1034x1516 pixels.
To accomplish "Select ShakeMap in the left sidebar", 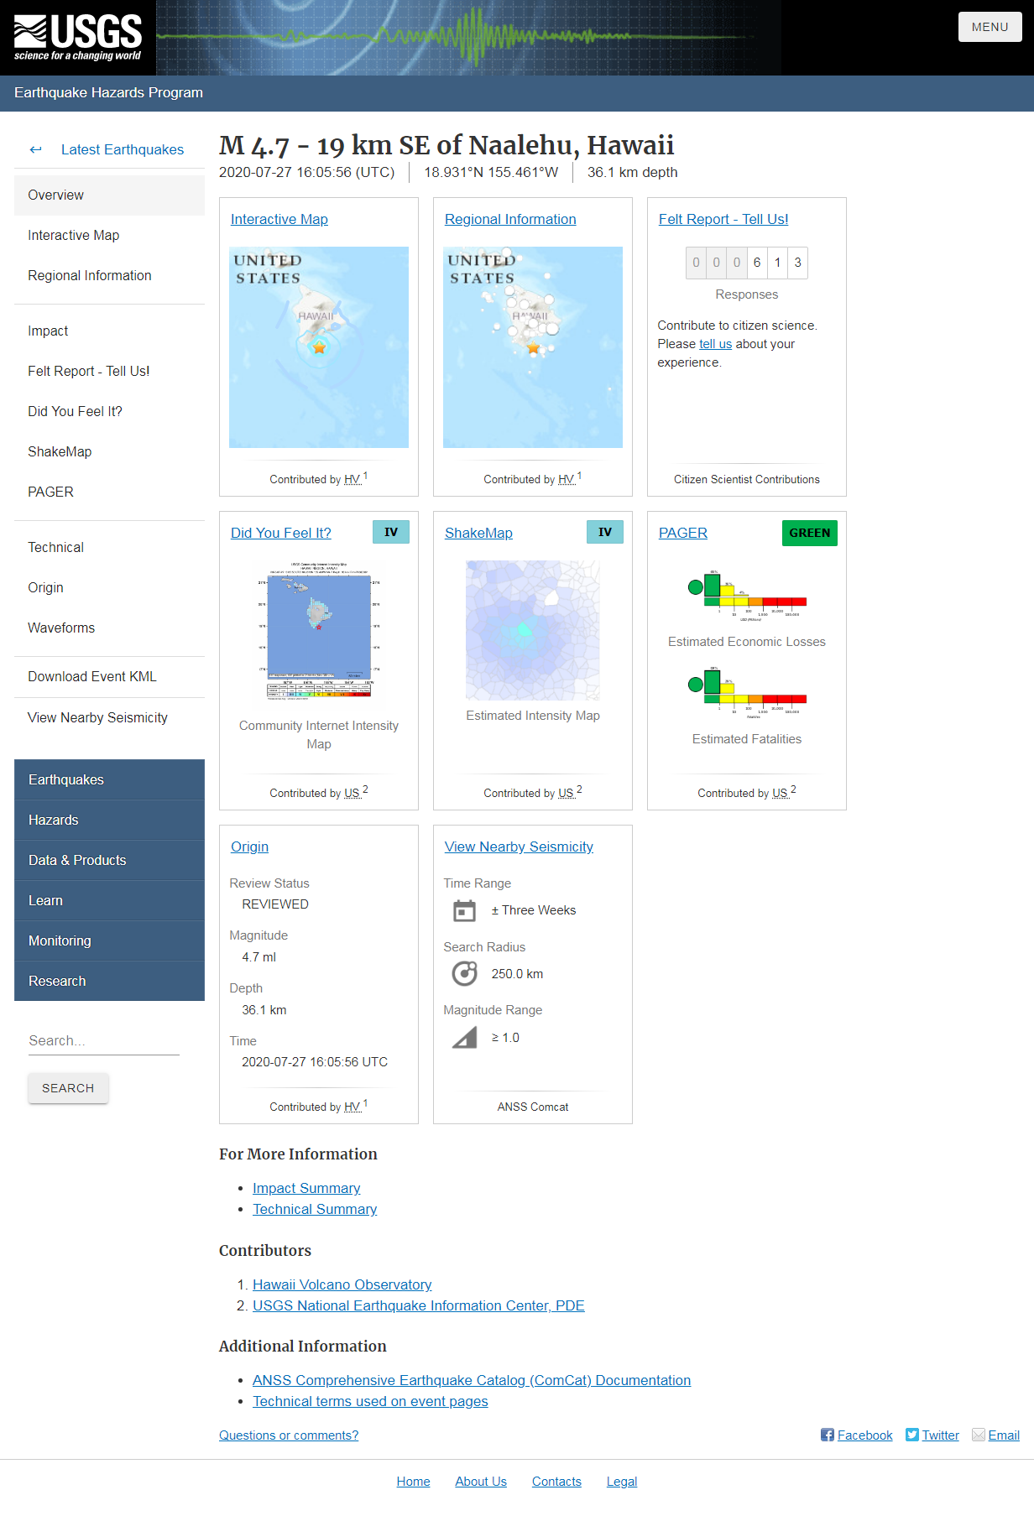I will [60, 451].
